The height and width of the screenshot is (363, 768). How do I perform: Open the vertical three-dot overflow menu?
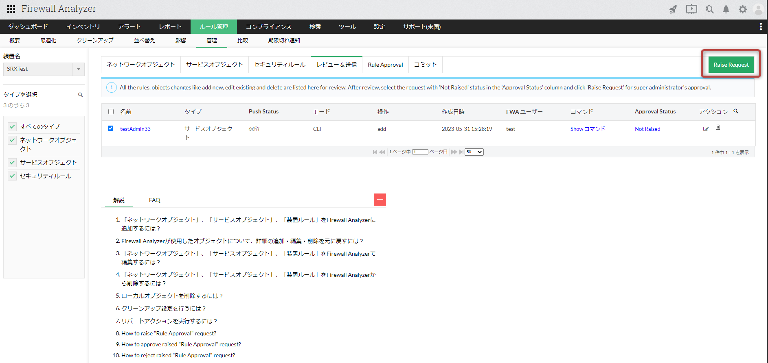tap(760, 27)
